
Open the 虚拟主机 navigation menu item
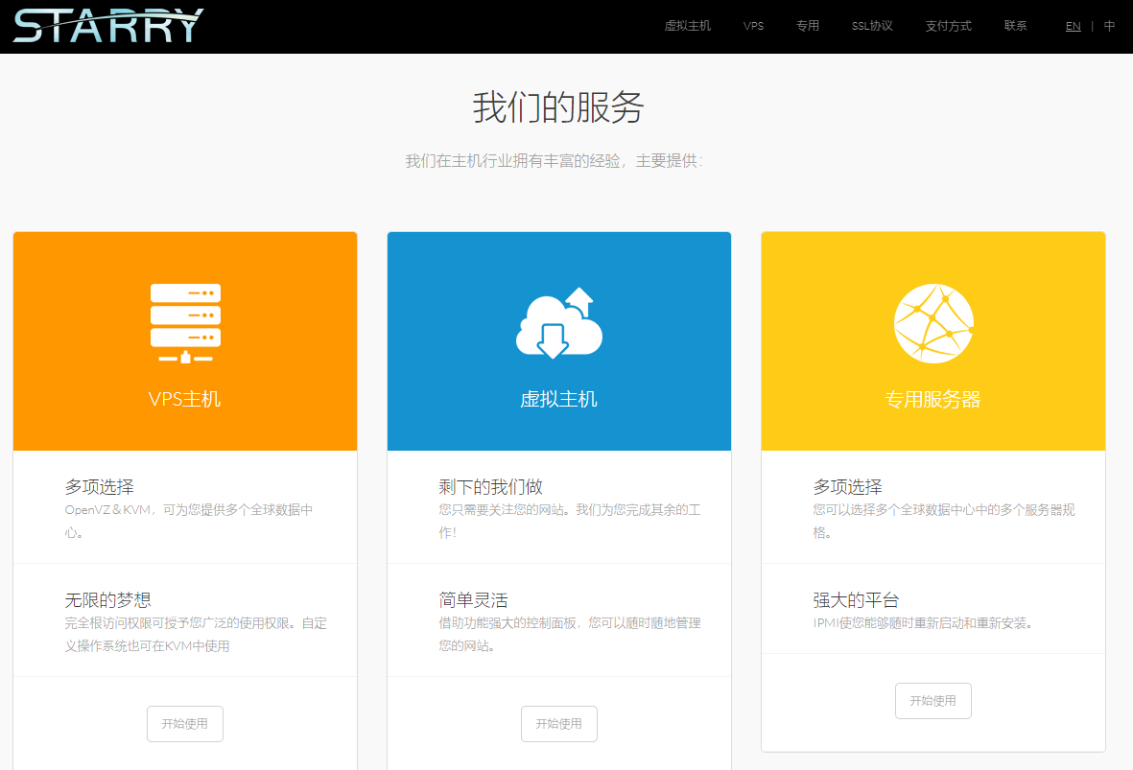(x=687, y=26)
